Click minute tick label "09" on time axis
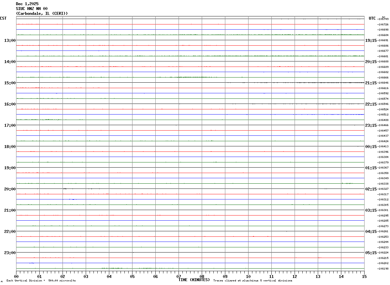The width and height of the screenshot is (390, 285). (225, 276)
